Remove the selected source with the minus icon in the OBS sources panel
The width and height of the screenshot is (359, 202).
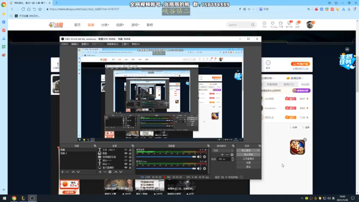coord(105,172)
